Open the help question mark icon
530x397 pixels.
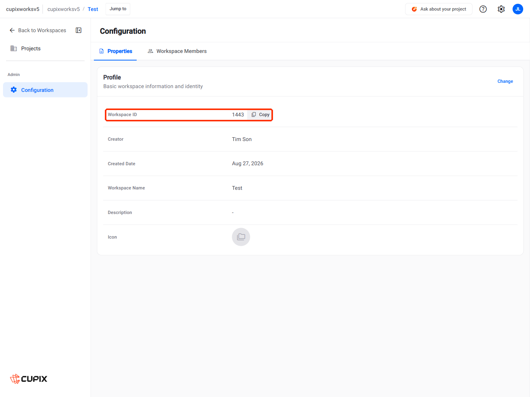click(x=483, y=9)
